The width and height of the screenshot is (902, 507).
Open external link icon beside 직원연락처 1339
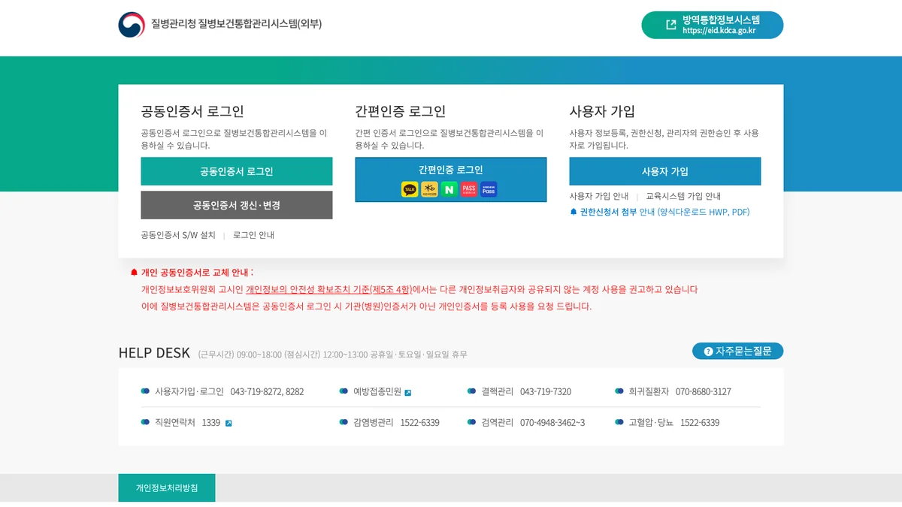click(x=229, y=423)
